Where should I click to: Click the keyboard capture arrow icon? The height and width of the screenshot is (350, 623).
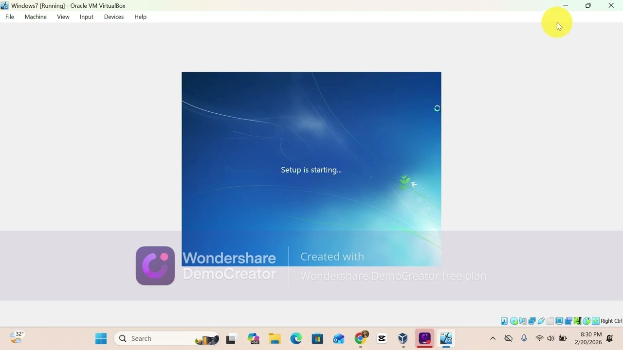(595, 321)
